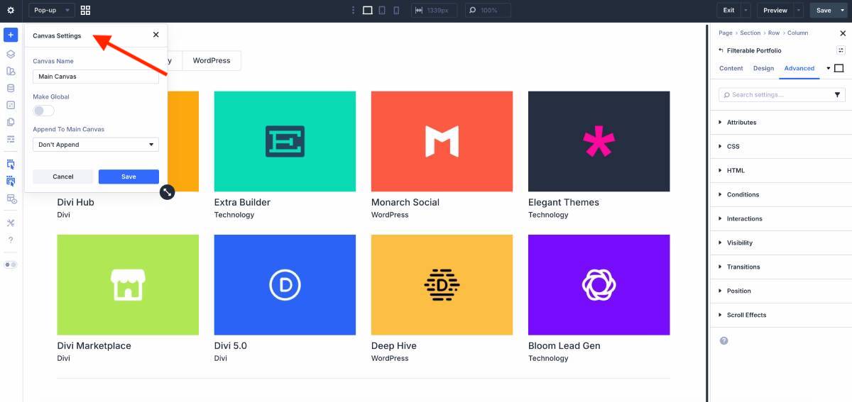This screenshot has width=852, height=402.
Task: Click the Deep Hive portfolio thumbnail
Action: 442,285
